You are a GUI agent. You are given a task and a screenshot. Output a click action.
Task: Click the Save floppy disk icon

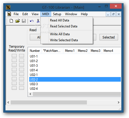pos(24,21)
